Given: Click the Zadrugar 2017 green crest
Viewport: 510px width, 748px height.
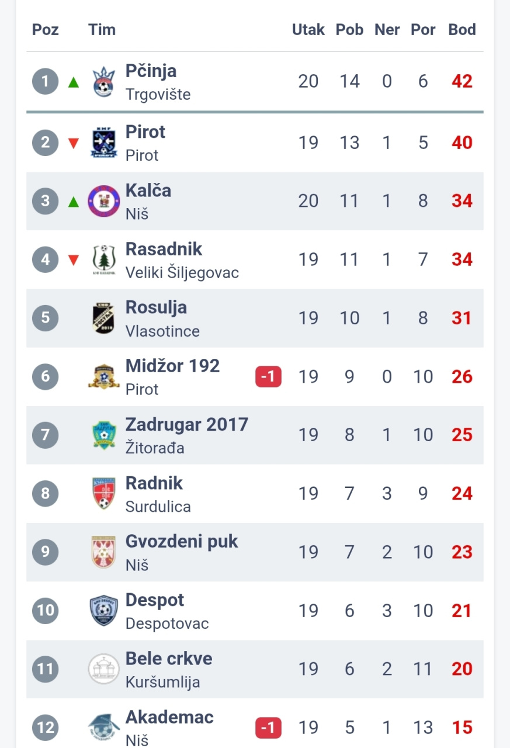Looking at the screenshot, I should point(104,435).
